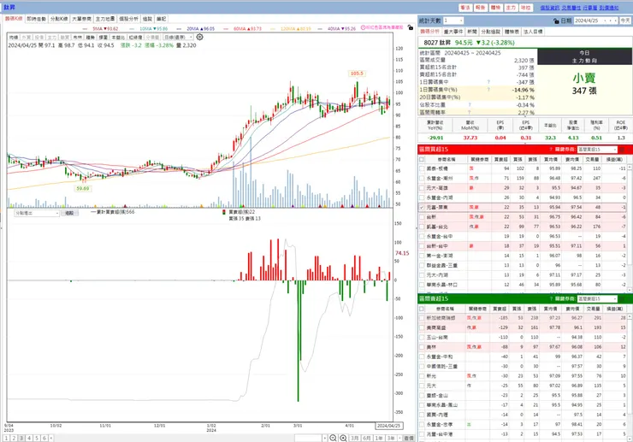Open help icon next to 佔股本比重
This screenshot has height=442, width=633.
coord(470,105)
